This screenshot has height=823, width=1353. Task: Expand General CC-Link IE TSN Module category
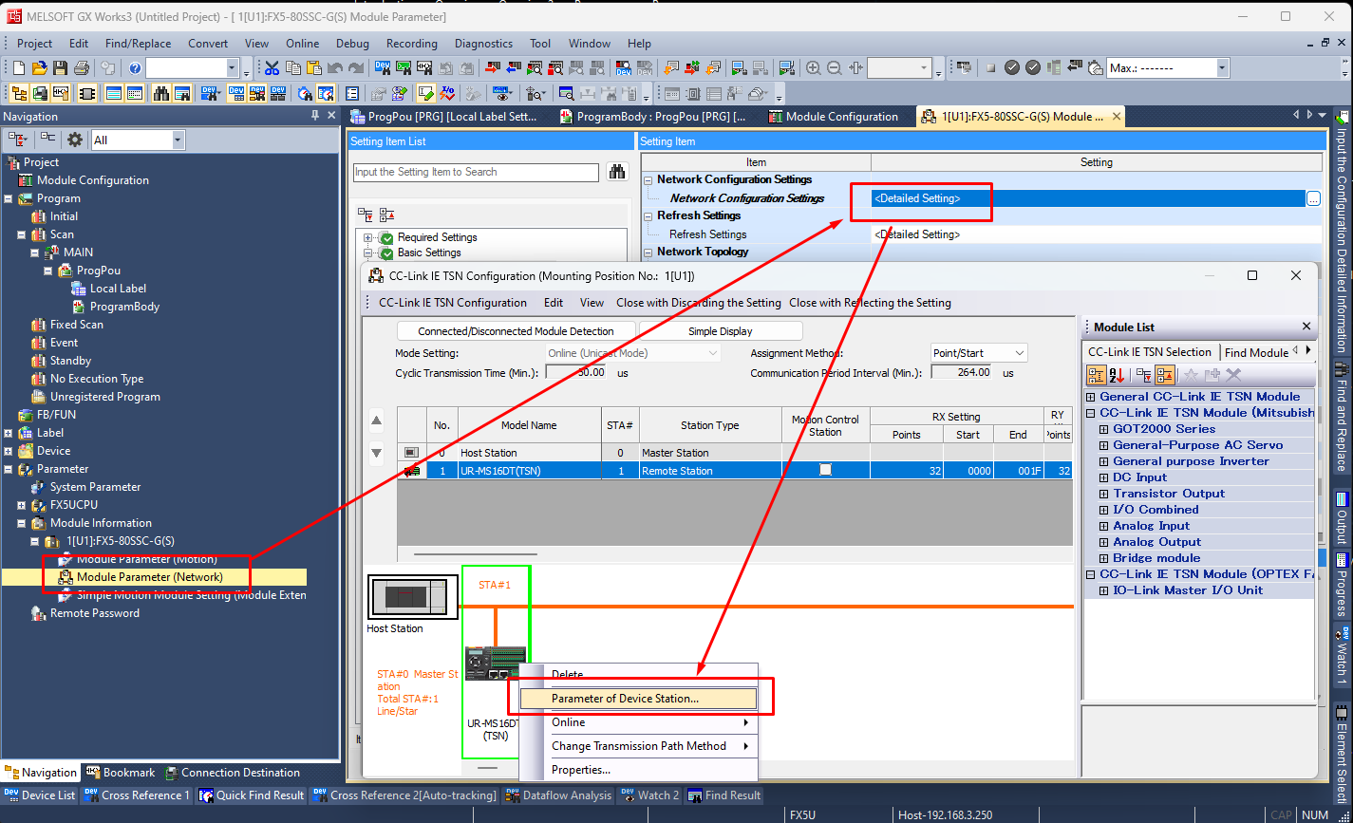(1091, 397)
